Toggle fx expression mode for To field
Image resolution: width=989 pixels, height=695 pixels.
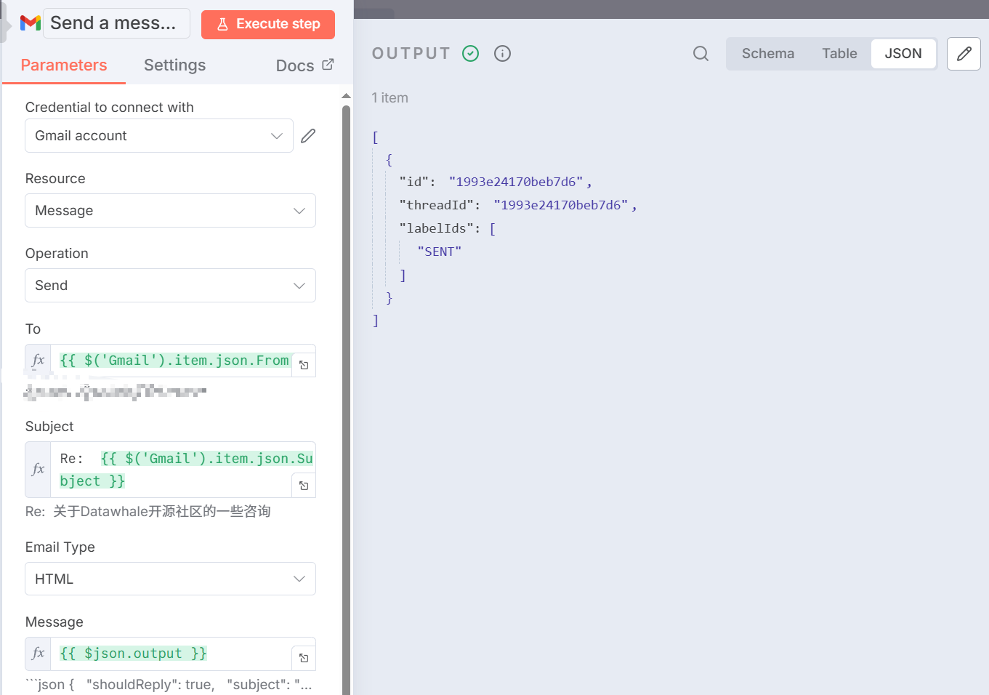point(39,361)
